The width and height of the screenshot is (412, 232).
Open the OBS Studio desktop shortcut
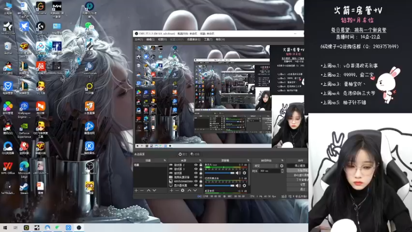coord(89,168)
